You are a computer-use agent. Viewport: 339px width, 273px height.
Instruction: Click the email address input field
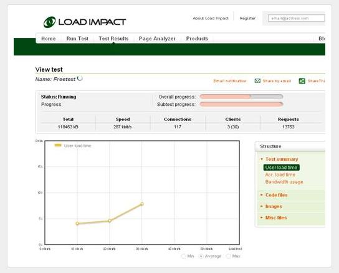coord(297,19)
